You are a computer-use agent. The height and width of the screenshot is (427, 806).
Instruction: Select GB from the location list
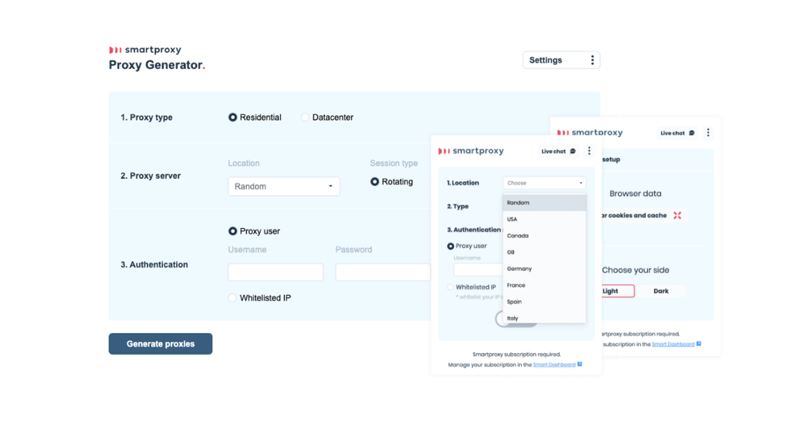point(544,252)
